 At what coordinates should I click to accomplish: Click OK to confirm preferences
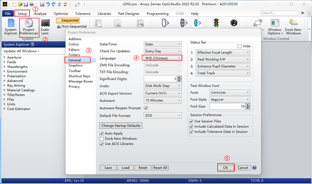coord(226,168)
